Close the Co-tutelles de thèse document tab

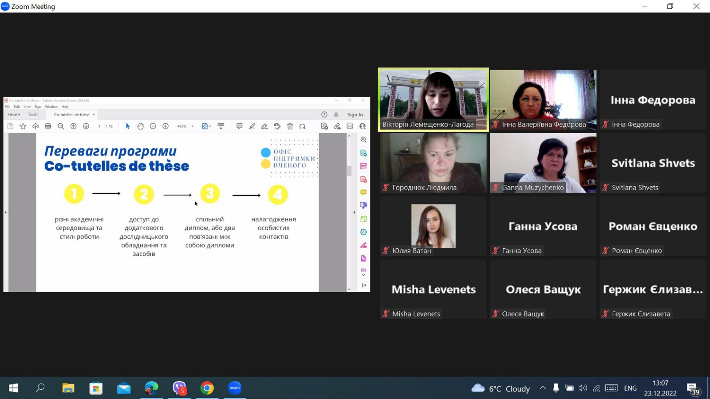click(94, 114)
